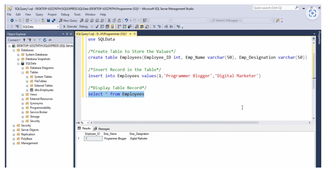Toggle the Query Options icon

(x=107, y=27)
